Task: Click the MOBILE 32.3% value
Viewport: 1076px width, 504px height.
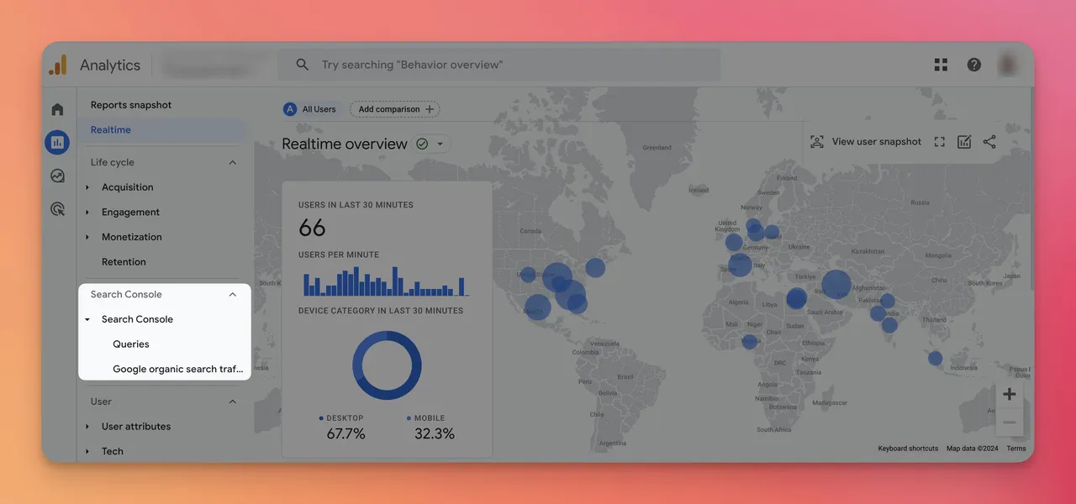Action: [x=435, y=433]
